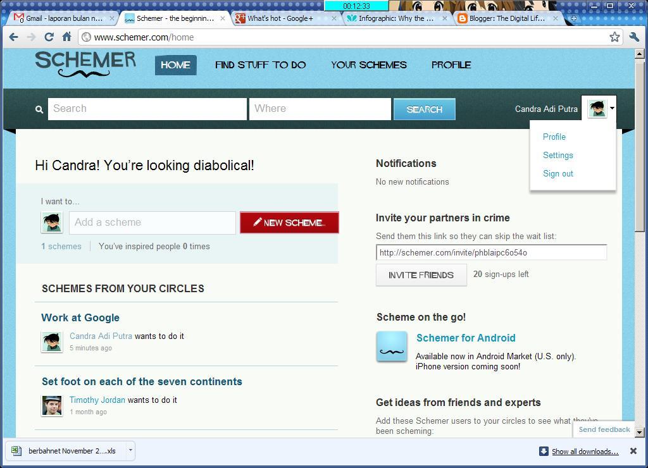The height and width of the screenshot is (468, 648).
Task: Open the Chrome wrench menu
Action: pyautogui.click(x=634, y=37)
